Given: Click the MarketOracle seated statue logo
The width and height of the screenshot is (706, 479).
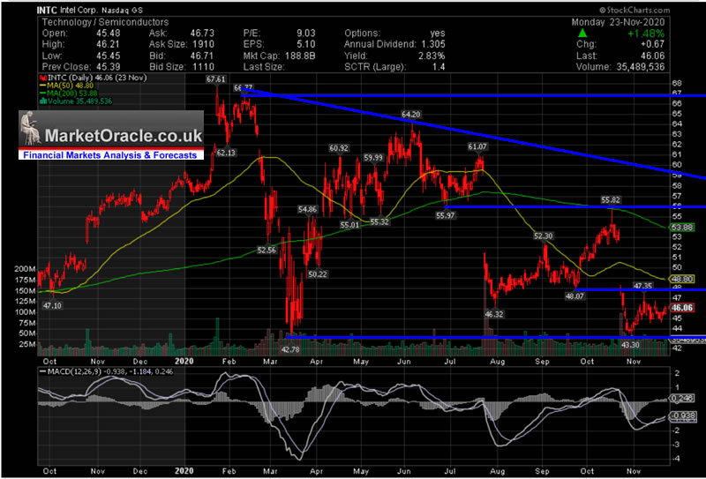Looking at the screenshot, I should click(29, 131).
